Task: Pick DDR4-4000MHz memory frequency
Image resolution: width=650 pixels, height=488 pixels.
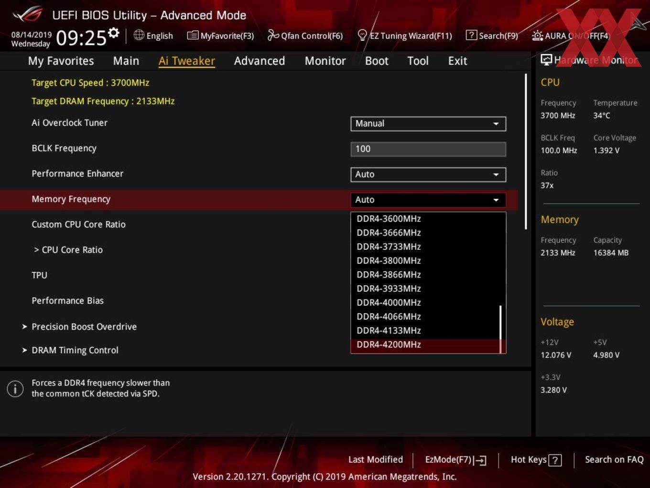Action: click(428, 302)
